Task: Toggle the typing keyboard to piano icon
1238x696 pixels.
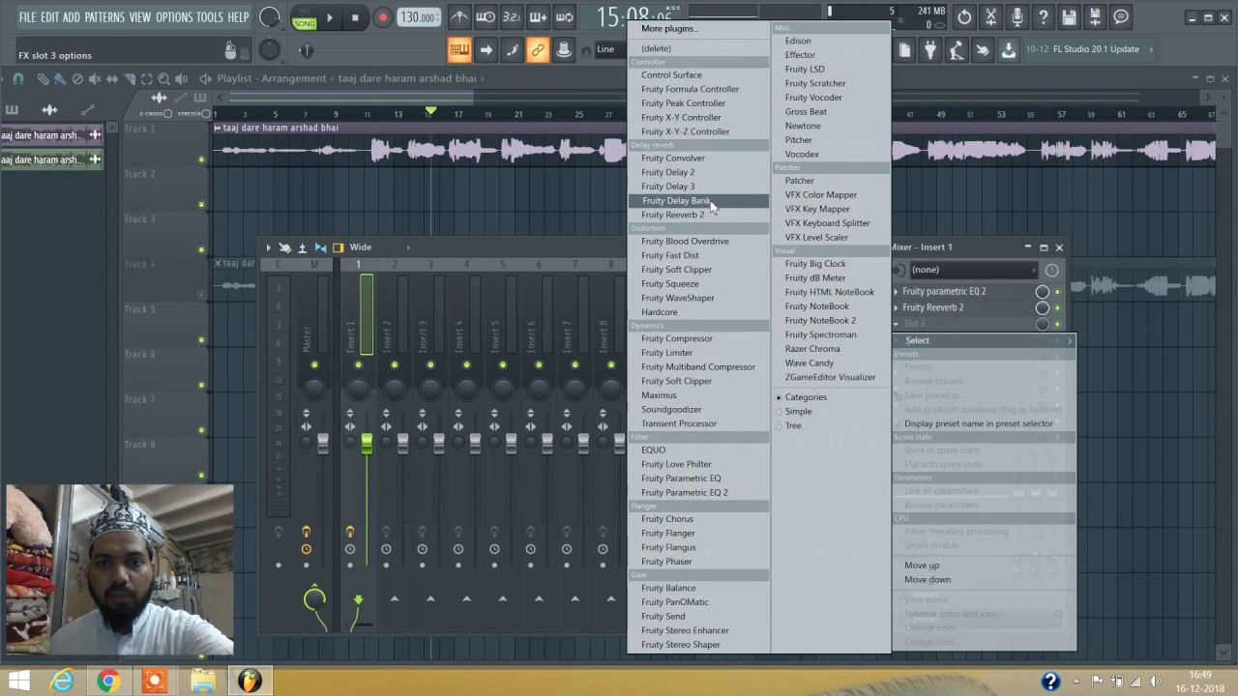Action: tap(459, 50)
